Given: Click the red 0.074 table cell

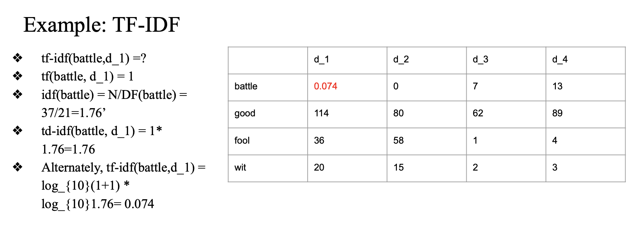Looking at the screenshot, I should point(347,87).
